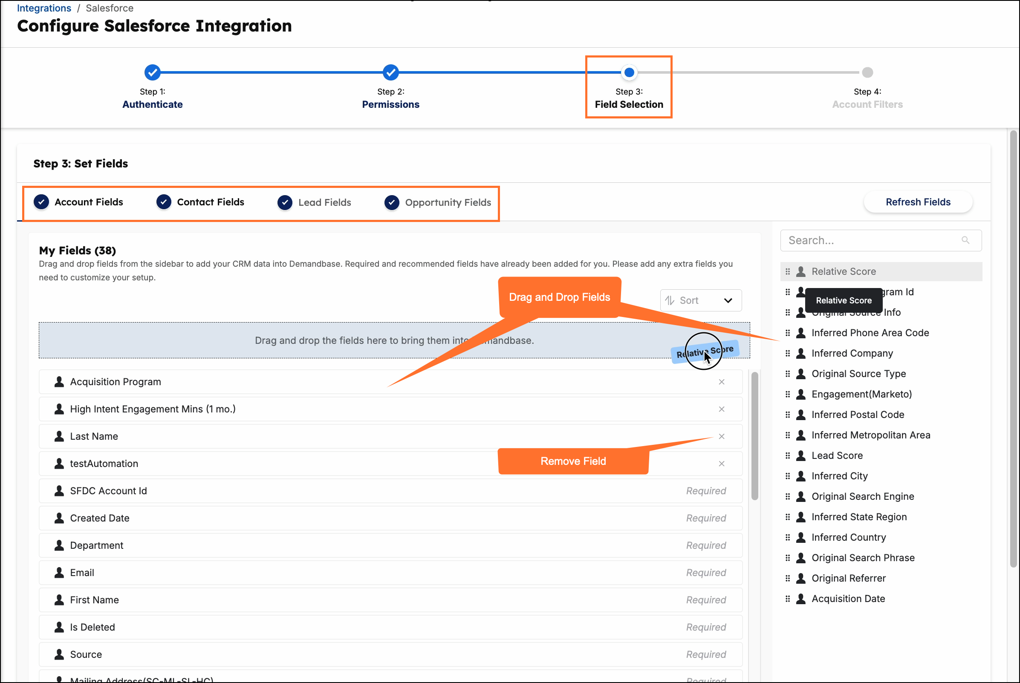Click drag handle for Inferred City
Image resolution: width=1020 pixels, height=683 pixels.
pyautogui.click(x=787, y=476)
